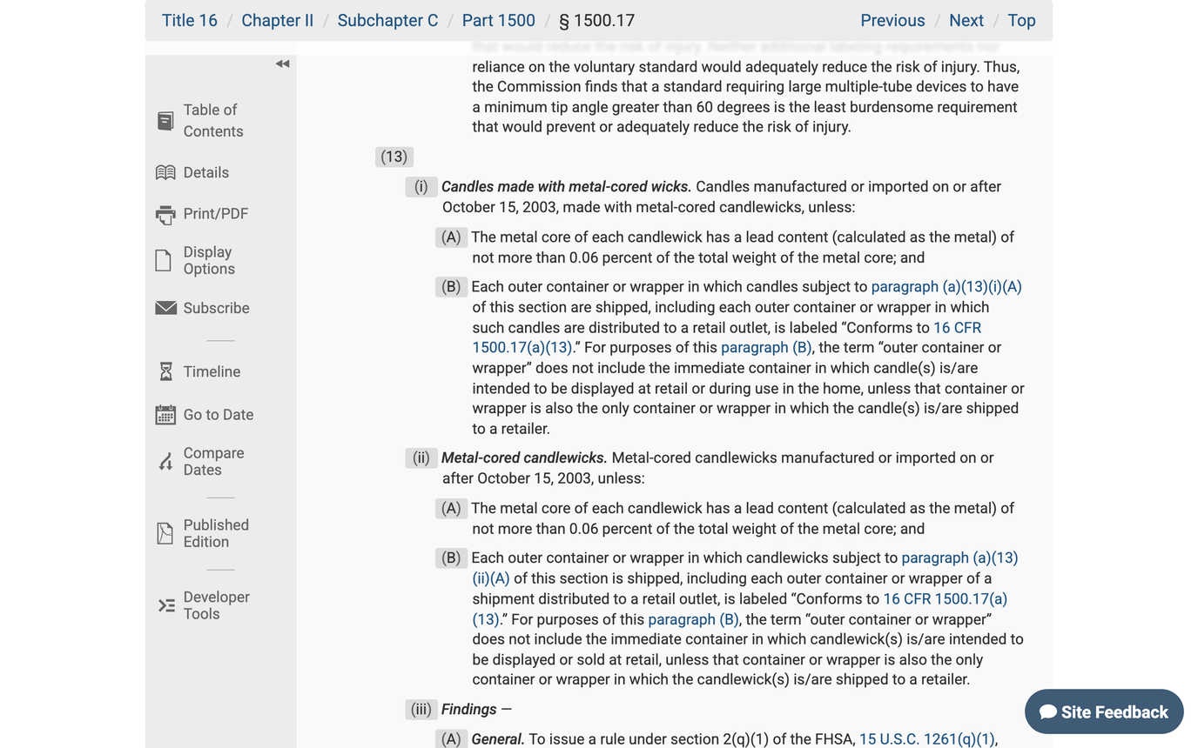The width and height of the screenshot is (1198, 748).
Task: Open link paragraph (a)(13)(i)(A)
Action: click(x=946, y=287)
